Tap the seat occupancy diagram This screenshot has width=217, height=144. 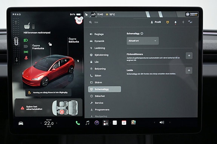65,108
